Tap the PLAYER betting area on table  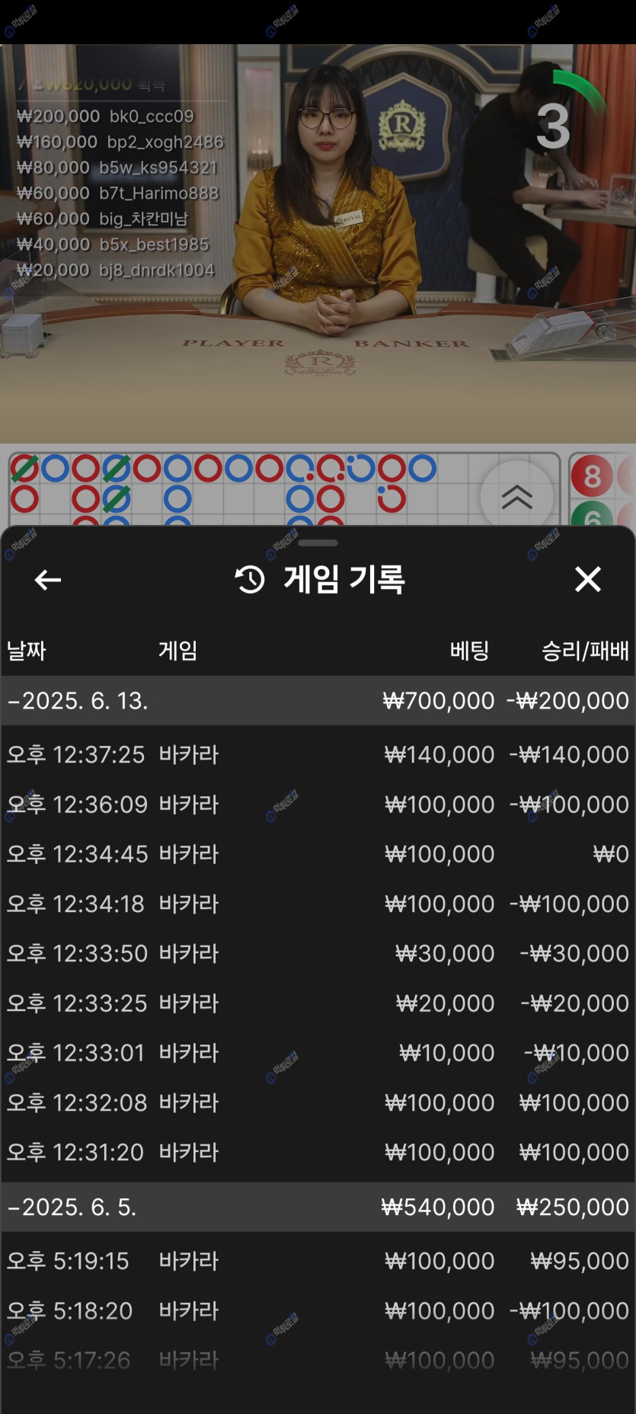click(233, 344)
